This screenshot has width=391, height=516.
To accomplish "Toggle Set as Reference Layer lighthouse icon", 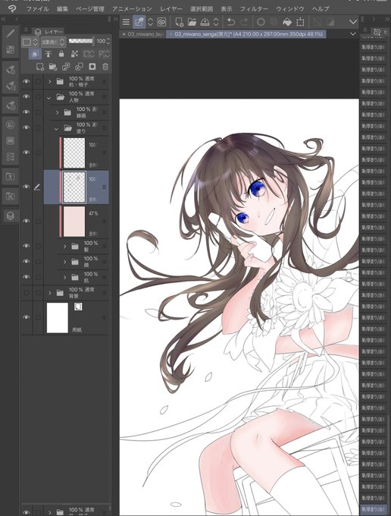I will (x=48, y=54).
